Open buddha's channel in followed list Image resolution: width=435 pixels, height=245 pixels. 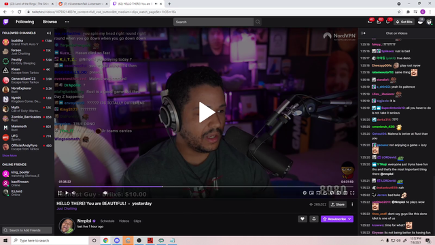coord(27,42)
